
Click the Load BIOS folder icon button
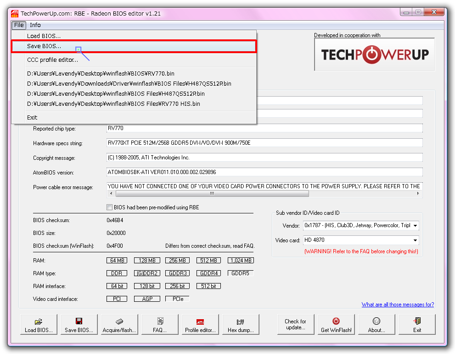[x=39, y=324]
